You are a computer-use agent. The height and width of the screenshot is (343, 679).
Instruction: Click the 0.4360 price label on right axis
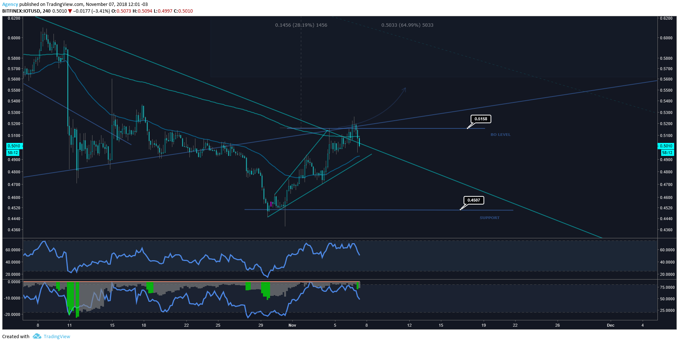[666, 230]
